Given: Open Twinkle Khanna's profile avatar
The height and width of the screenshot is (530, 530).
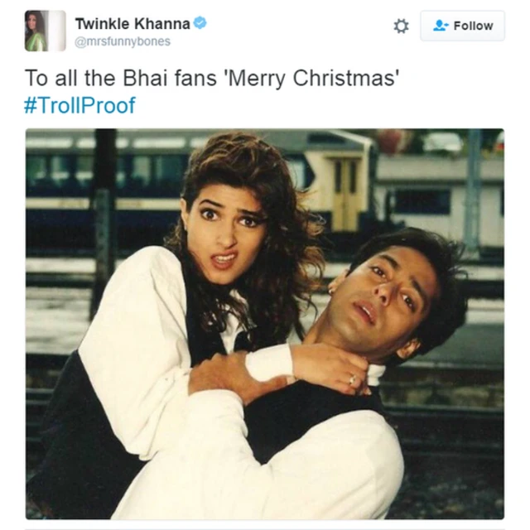Looking at the screenshot, I should tap(46, 31).
